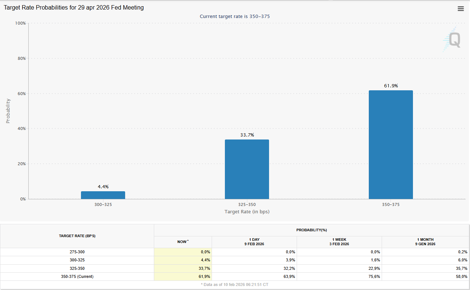Click the 350-375 probability bar
This screenshot has width=470, height=290.
[x=391, y=145]
